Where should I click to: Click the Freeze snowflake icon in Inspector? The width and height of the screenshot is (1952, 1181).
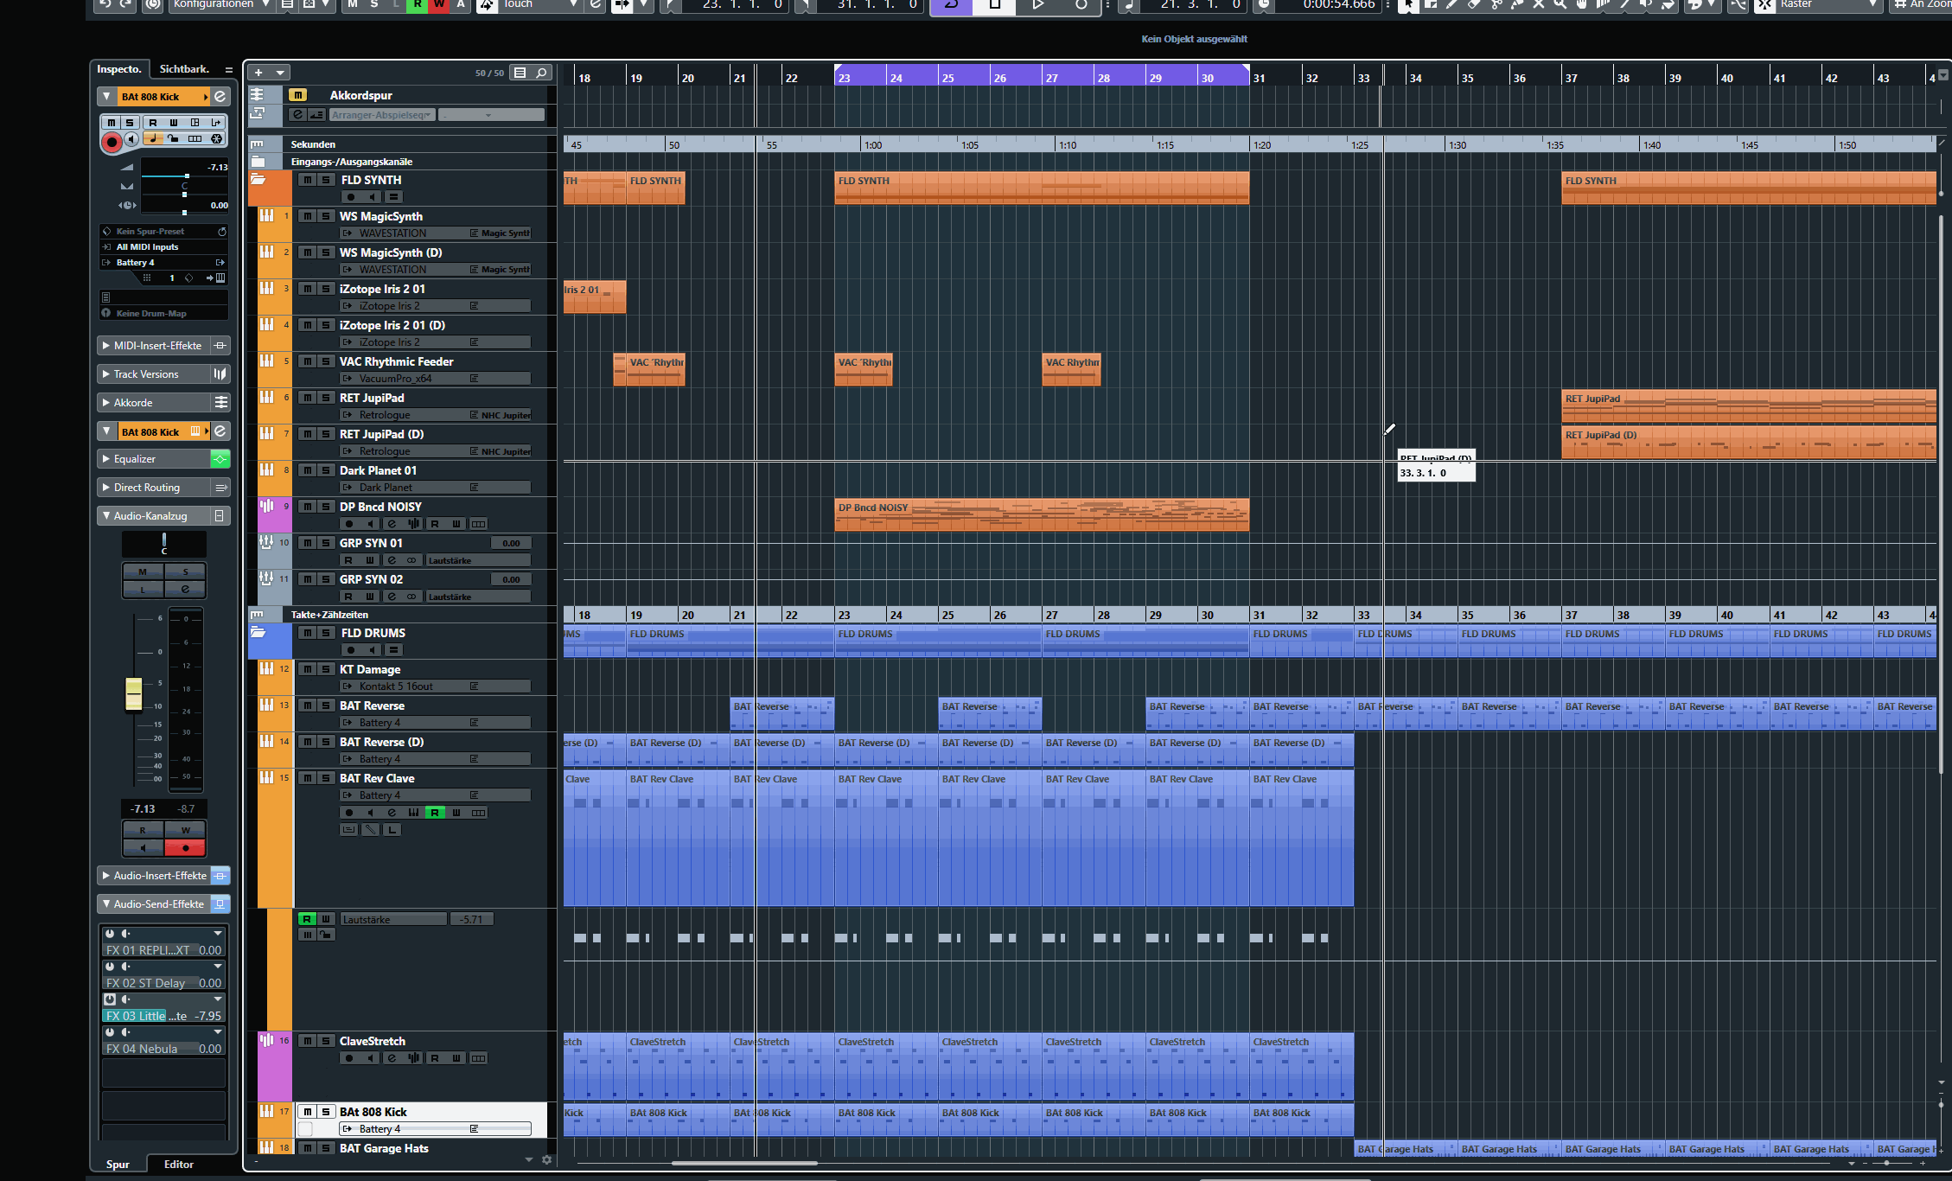coord(217,138)
